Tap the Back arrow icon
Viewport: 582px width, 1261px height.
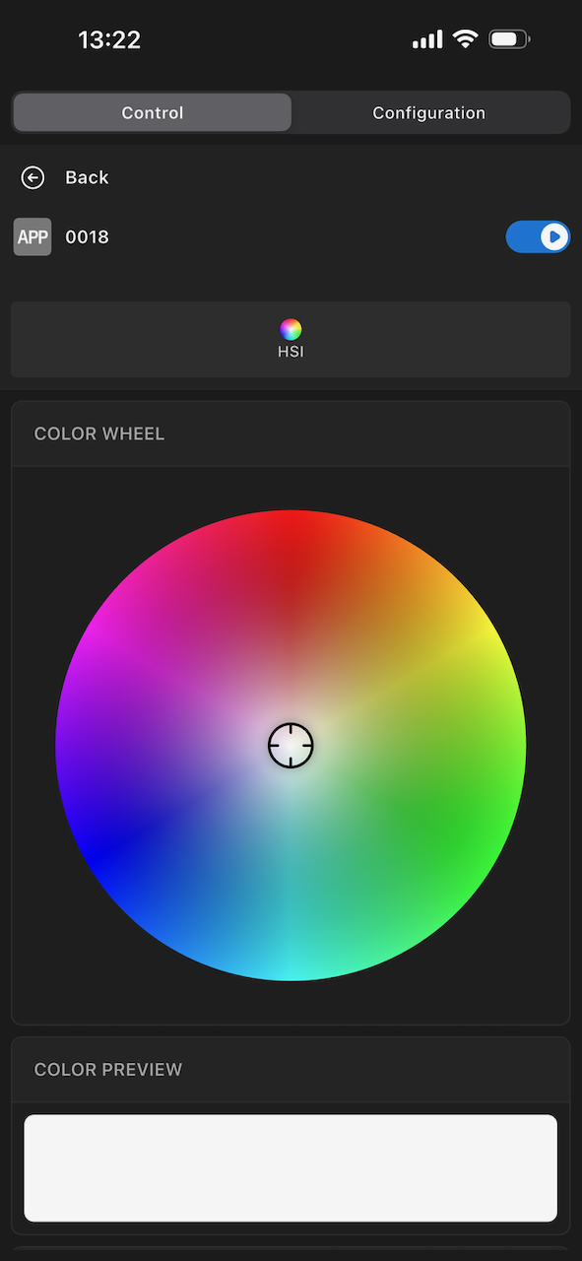pyautogui.click(x=33, y=177)
